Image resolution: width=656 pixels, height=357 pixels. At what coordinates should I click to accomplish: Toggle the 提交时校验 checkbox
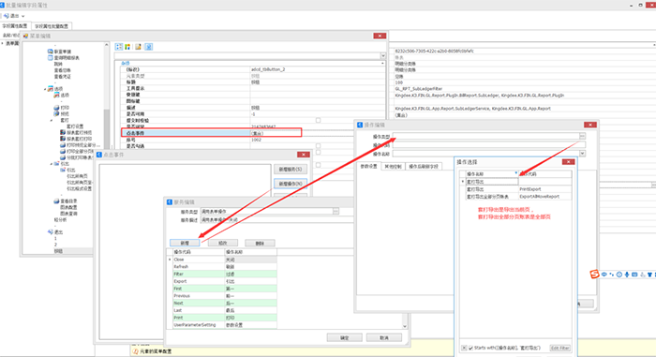(318, 121)
